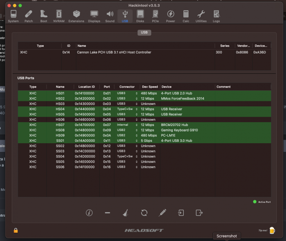This screenshot has height=241, width=286.
Task: Click the info icon below ports list
Action: [x=89, y=213]
